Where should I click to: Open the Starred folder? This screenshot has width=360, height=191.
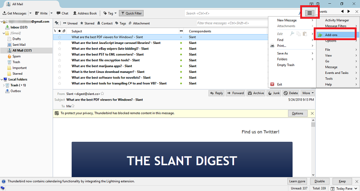(x=17, y=74)
